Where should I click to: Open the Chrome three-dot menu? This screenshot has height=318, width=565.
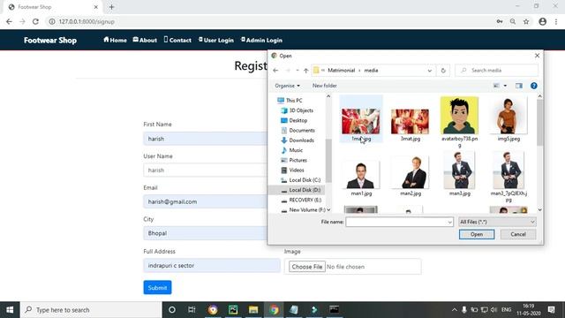(x=556, y=21)
